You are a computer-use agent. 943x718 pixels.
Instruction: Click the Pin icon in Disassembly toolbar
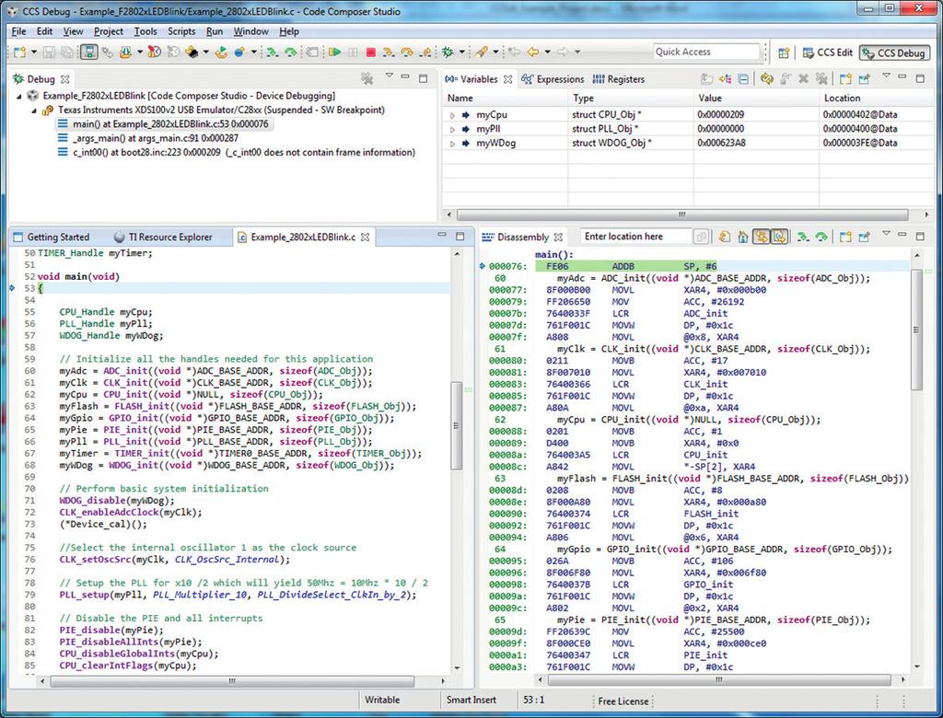pyautogui.click(x=864, y=237)
